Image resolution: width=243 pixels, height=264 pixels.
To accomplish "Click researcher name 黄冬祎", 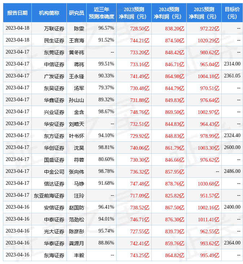I will click(x=77, y=52).
